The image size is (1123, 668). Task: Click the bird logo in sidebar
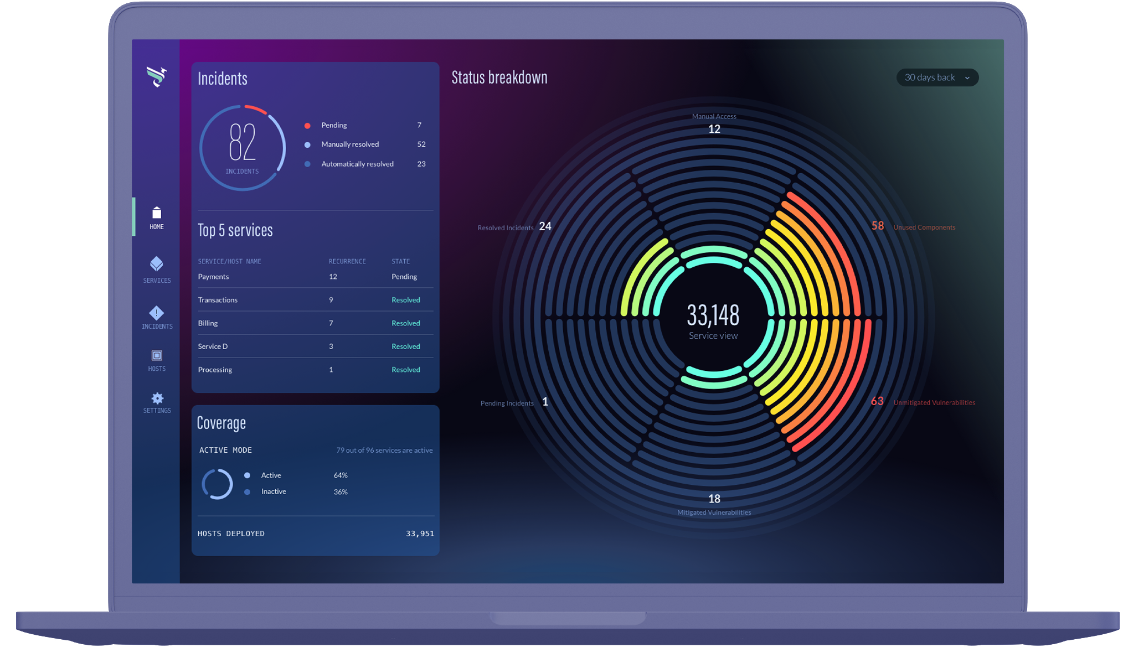(x=157, y=76)
